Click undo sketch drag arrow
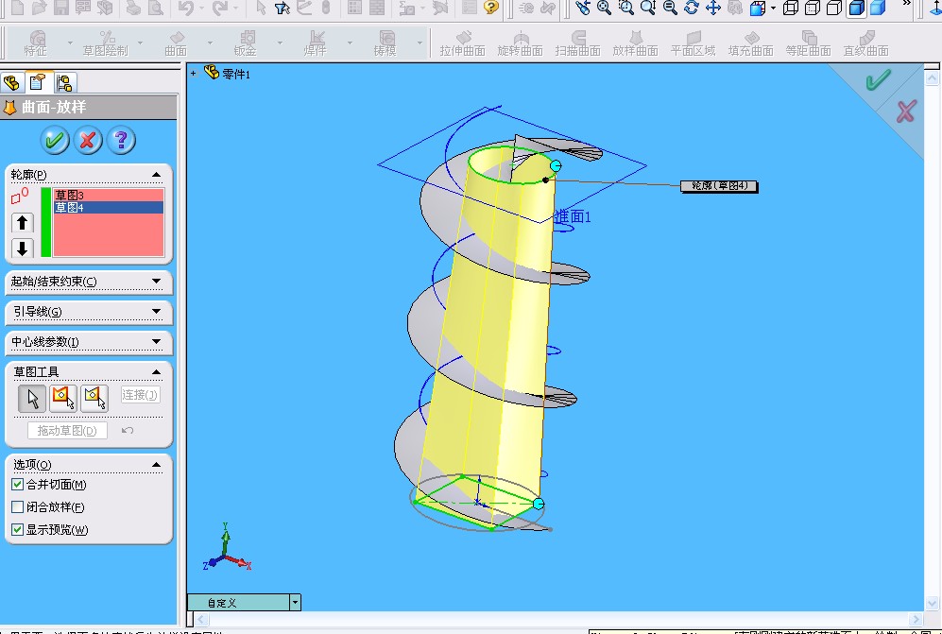This screenshot has width=942, height=634. tap(128, 430)
